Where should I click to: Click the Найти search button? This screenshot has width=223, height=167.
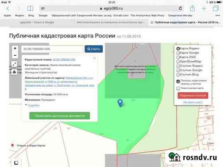click(x=94, y=49)
